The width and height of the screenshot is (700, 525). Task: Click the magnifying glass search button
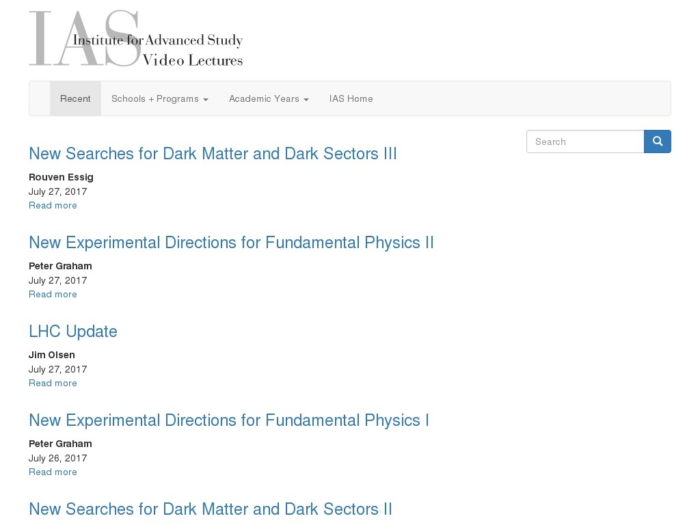pyautogui.click(x=657, y=142)
